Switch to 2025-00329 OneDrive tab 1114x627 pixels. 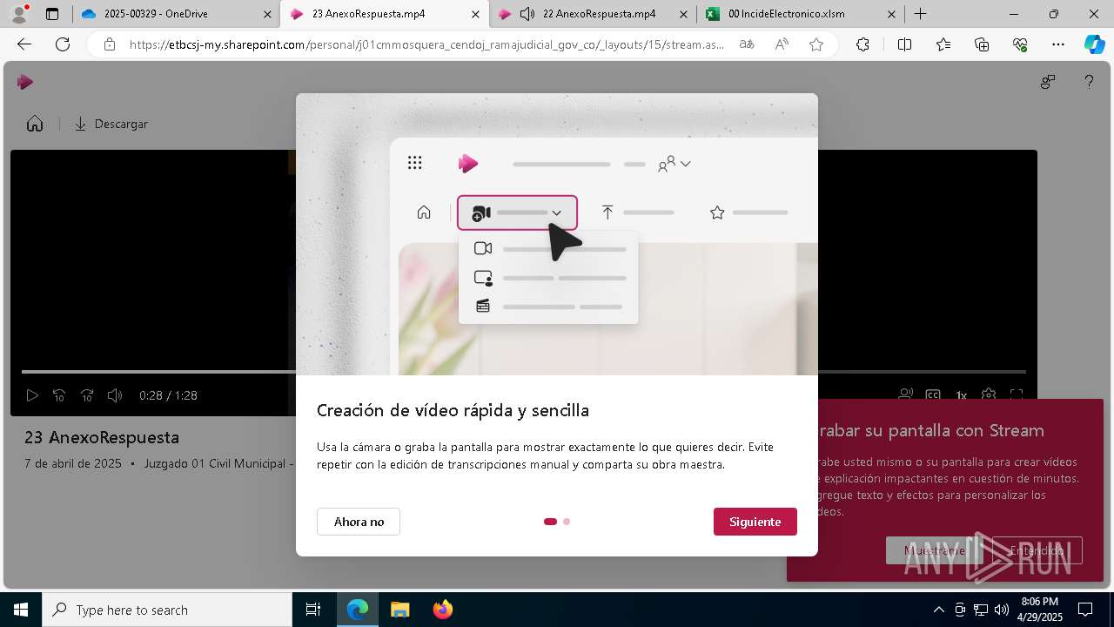[176, 14]
